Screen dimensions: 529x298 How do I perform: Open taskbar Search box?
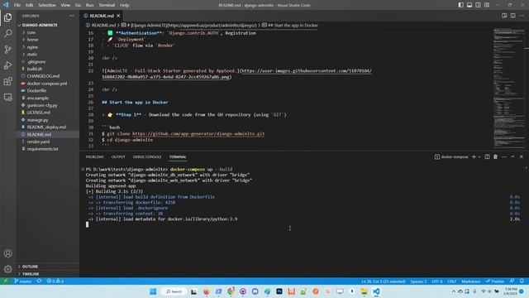(174, 291)
